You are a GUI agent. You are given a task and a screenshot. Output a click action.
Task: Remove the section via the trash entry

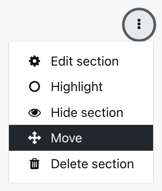(81, 164)
